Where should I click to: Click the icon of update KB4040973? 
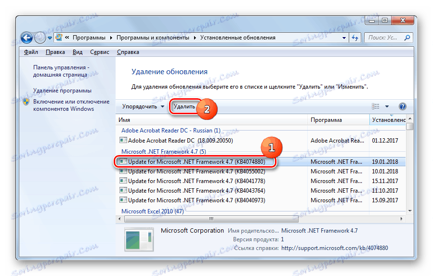(x=123, y=200)
